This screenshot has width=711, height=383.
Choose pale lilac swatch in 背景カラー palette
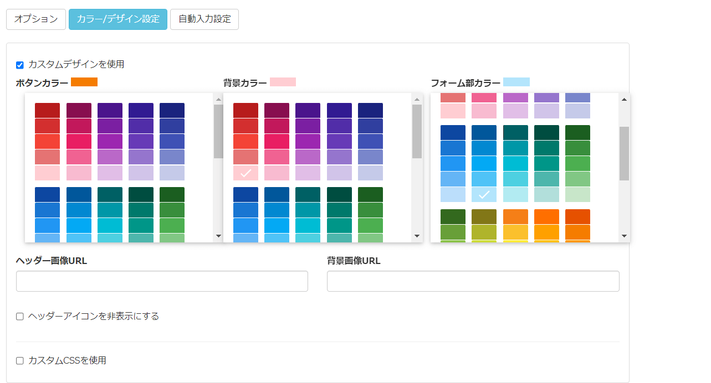point(308,173)
